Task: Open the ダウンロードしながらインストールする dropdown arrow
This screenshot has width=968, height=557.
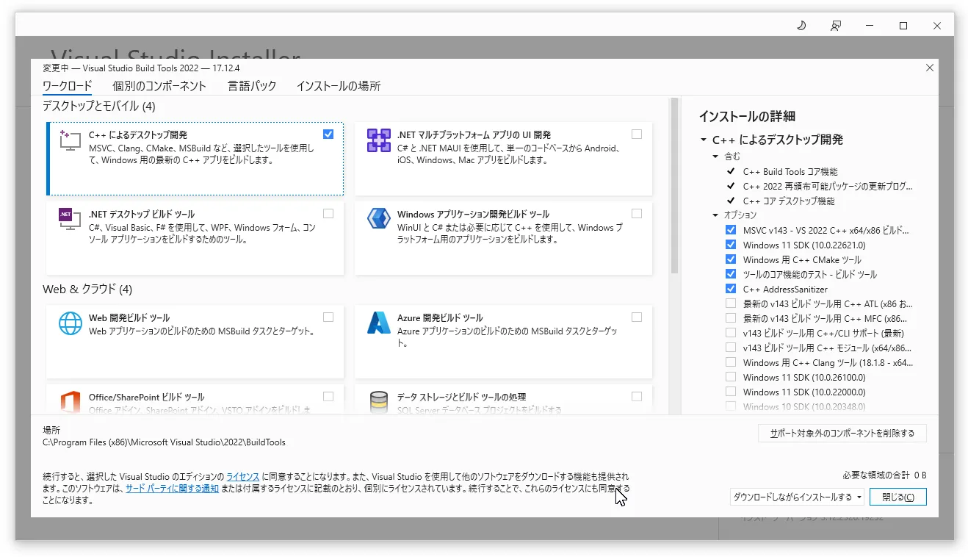Action: click(859, 497)
